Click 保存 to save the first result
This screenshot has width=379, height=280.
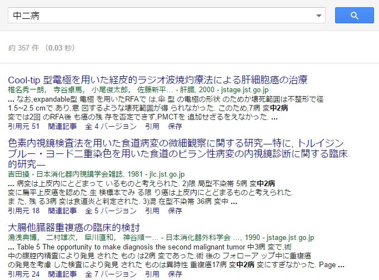175,126
